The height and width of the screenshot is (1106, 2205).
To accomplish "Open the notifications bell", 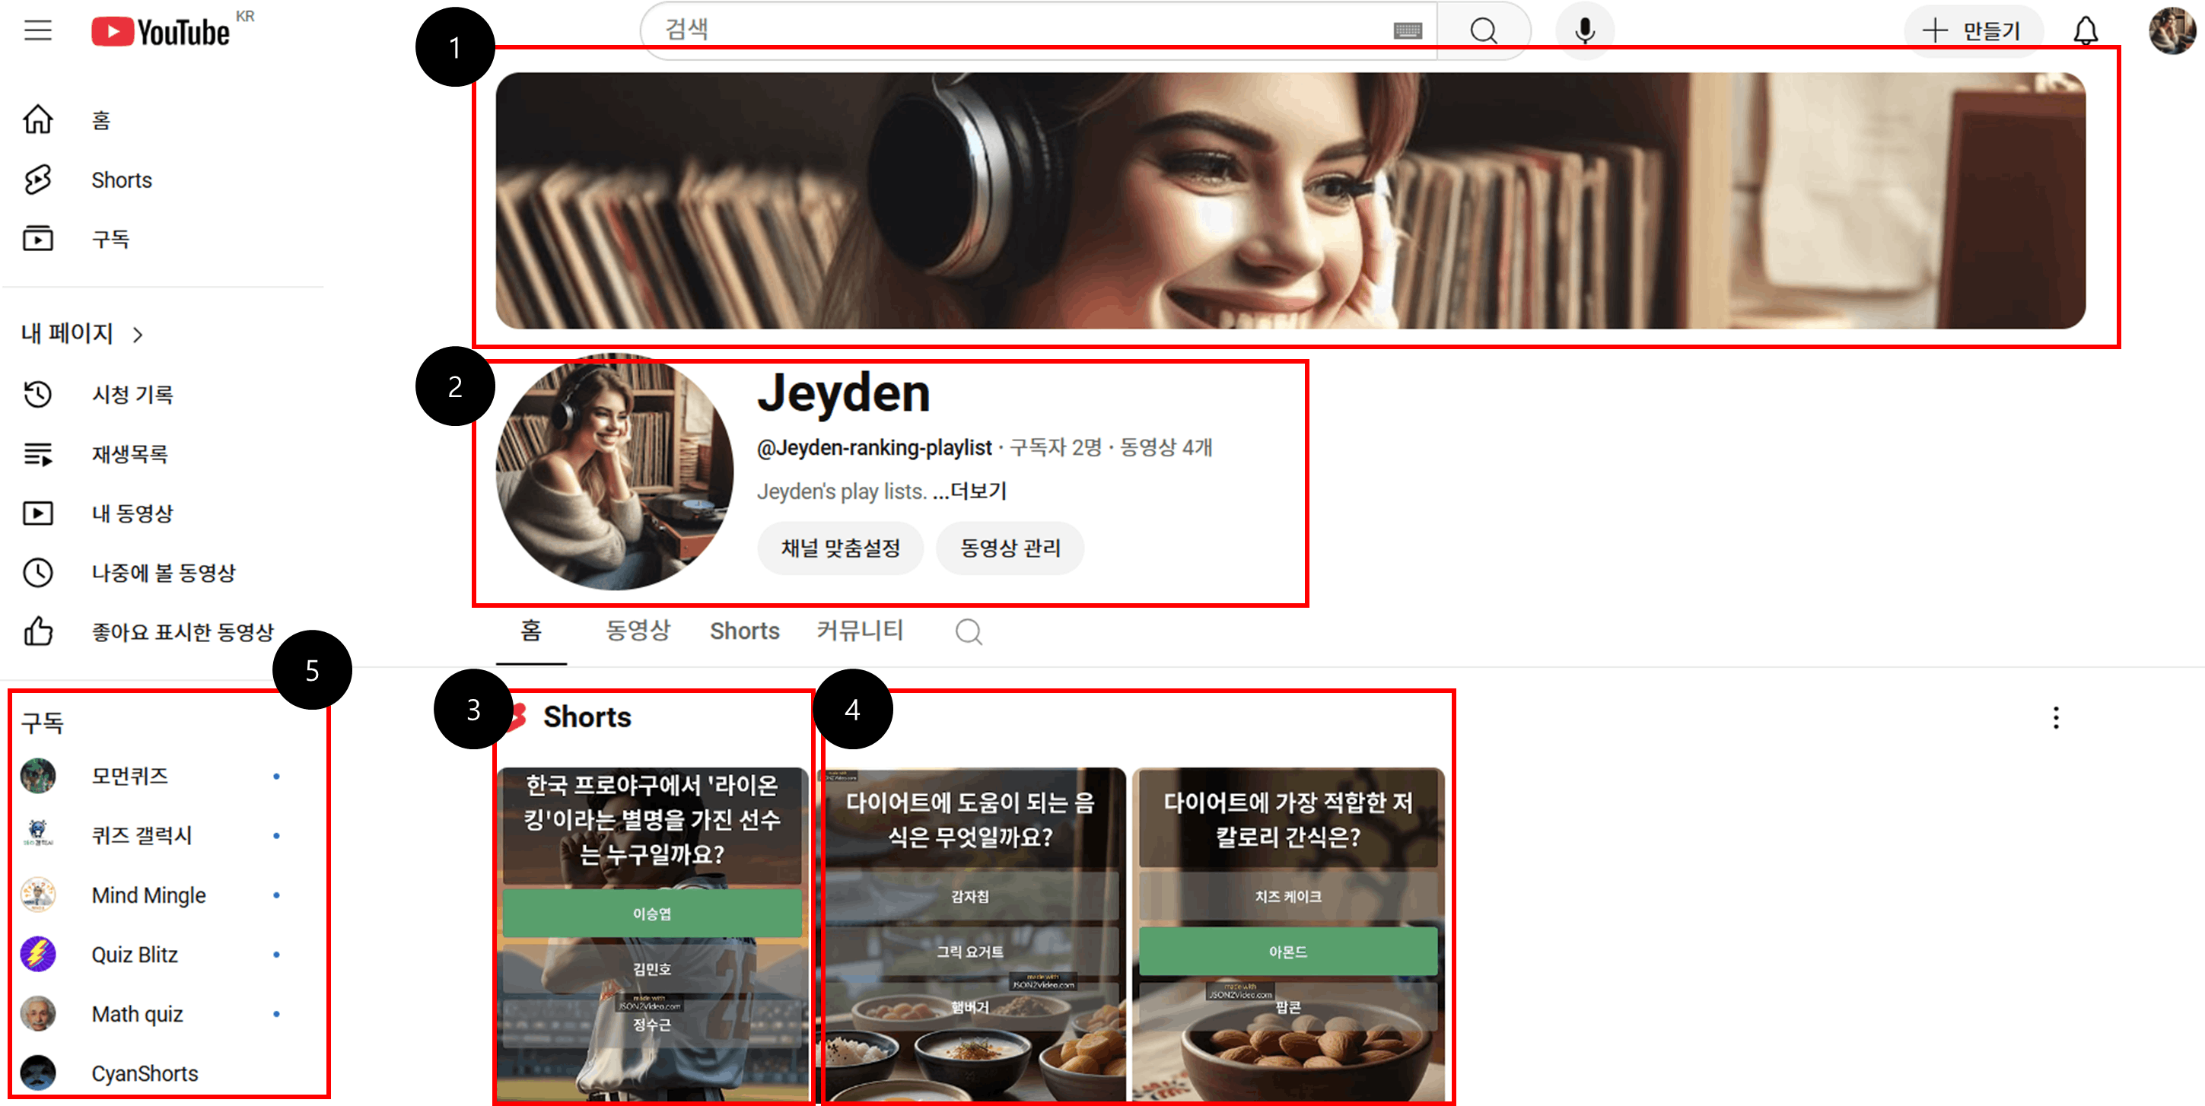I will tap(2085, 31).
